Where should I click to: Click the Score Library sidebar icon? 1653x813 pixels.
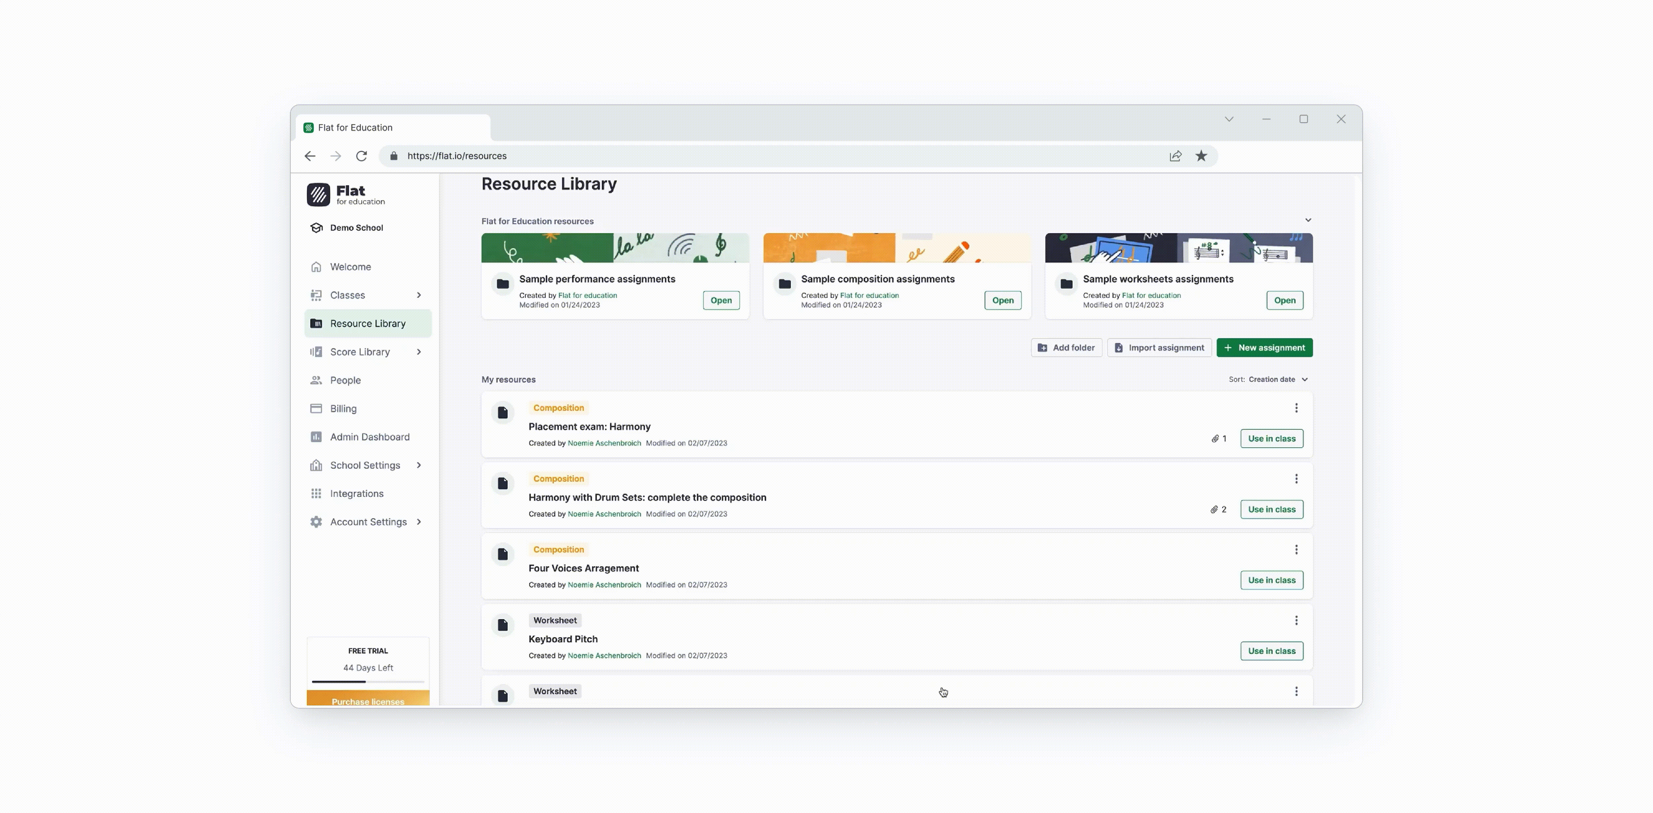[316, 352]
